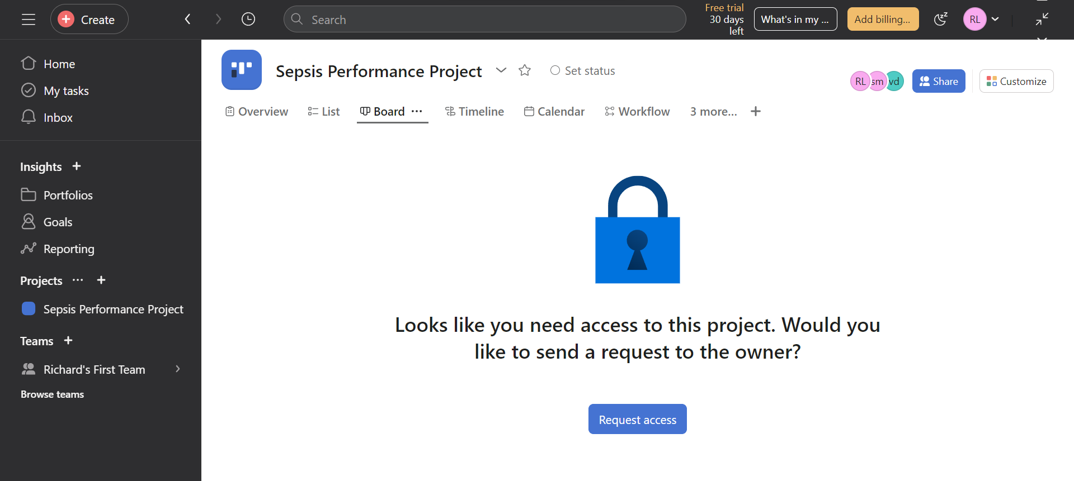
Task: Click the red plus Create icon
Action: pos(66,20)
